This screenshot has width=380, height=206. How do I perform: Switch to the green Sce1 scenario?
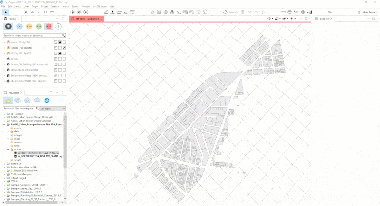click(x=39, y=26)
